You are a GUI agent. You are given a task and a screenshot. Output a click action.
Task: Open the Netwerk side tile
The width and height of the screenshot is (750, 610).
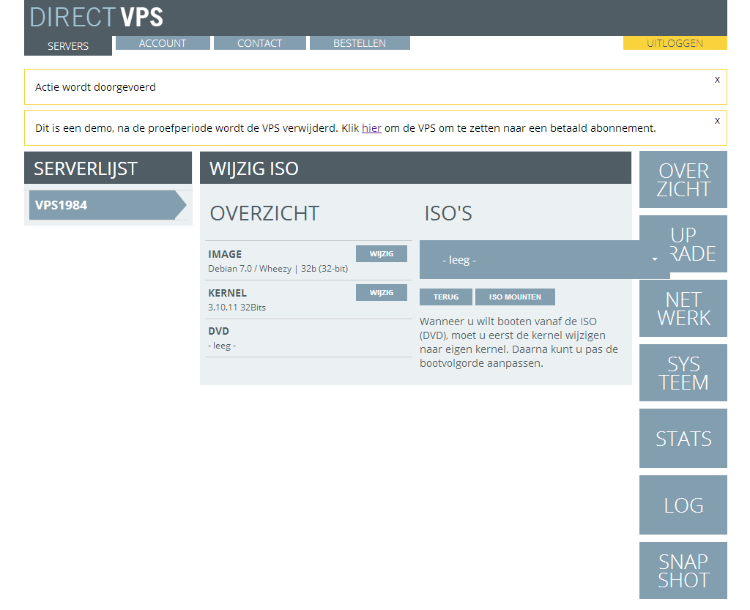point(683,308)
